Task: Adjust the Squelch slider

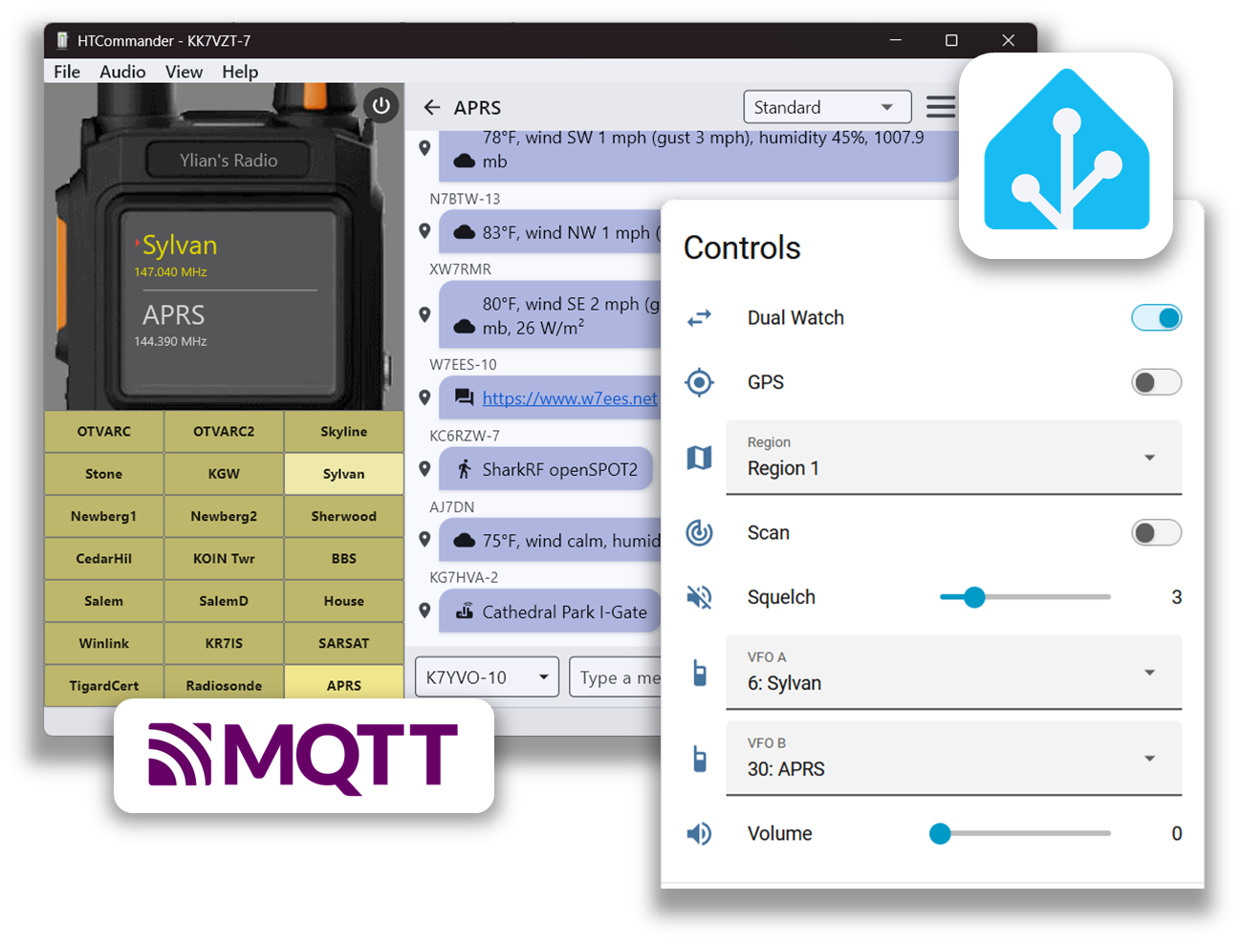Action: [1025, 597]
